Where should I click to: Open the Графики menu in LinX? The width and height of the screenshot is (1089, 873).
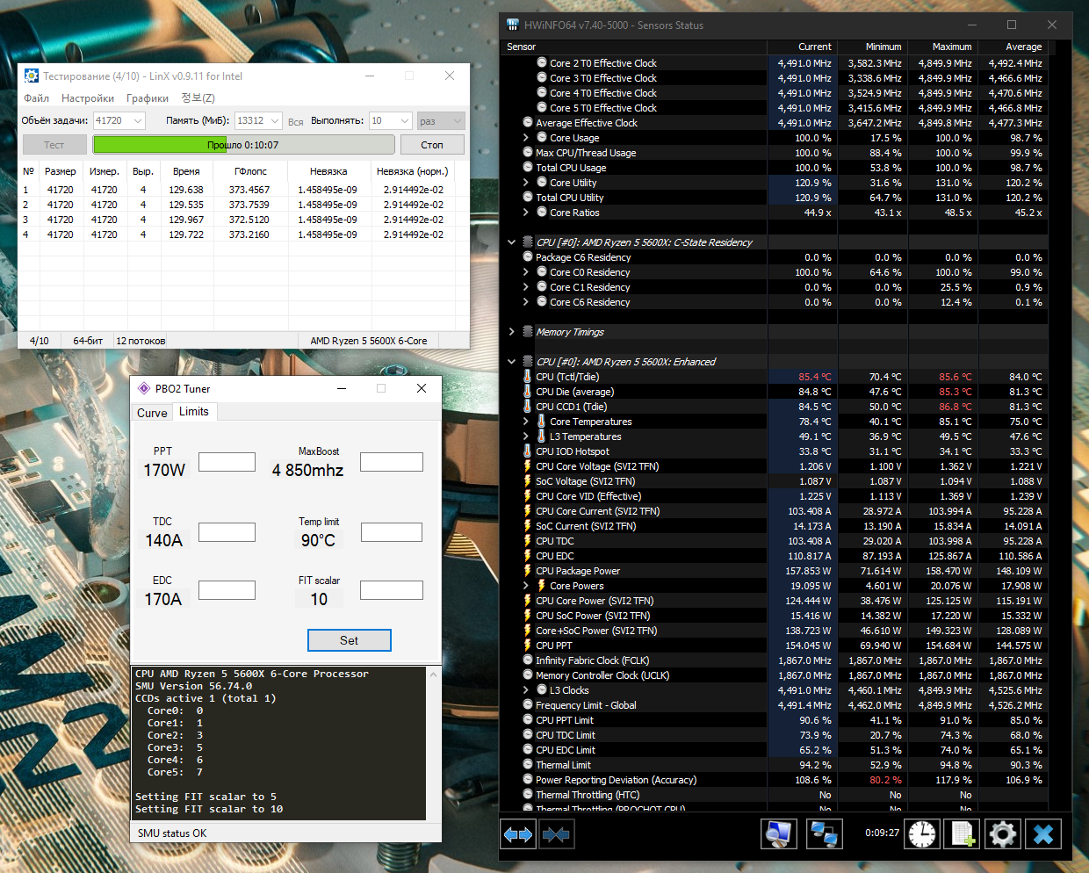[148, 98]
